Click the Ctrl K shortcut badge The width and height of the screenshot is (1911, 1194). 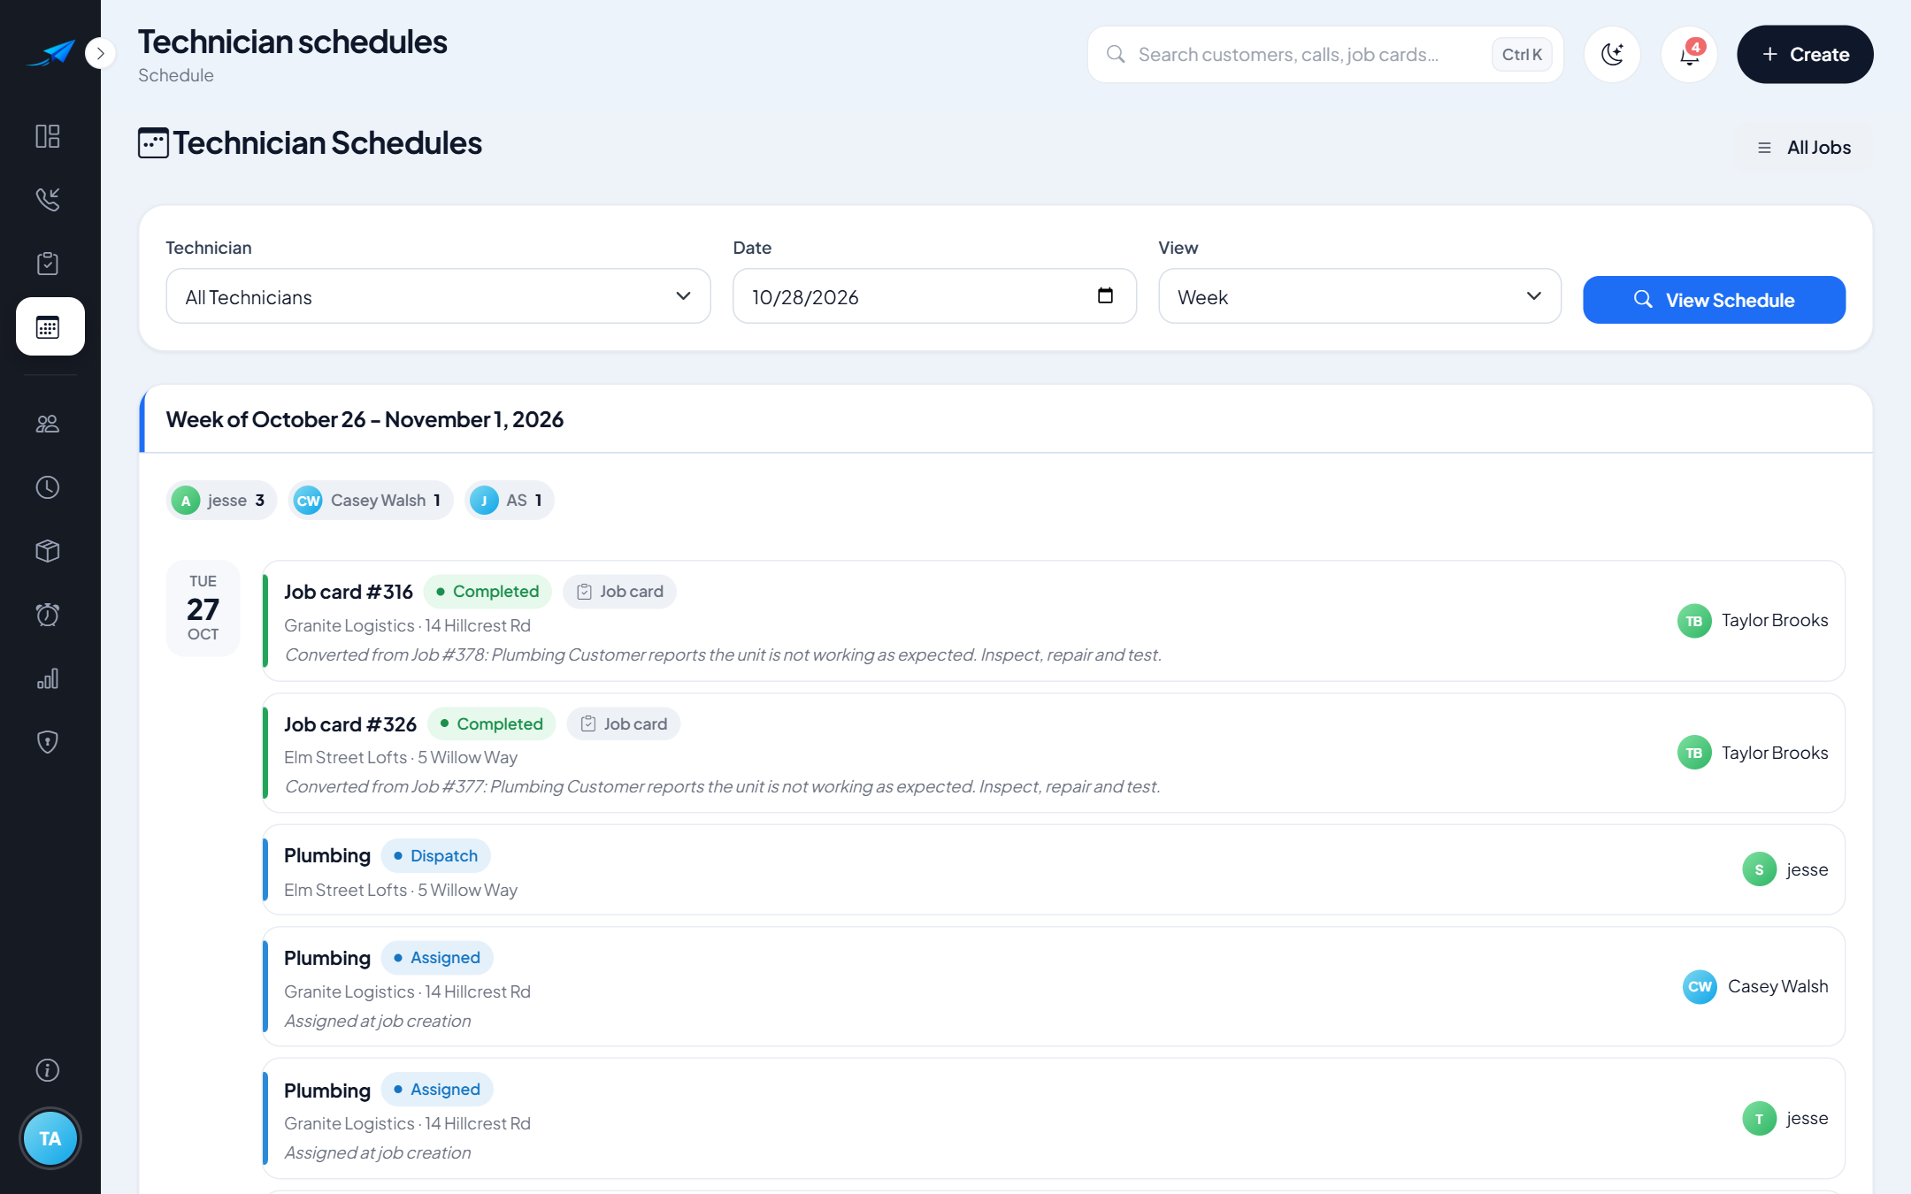tap(1522, 54)
